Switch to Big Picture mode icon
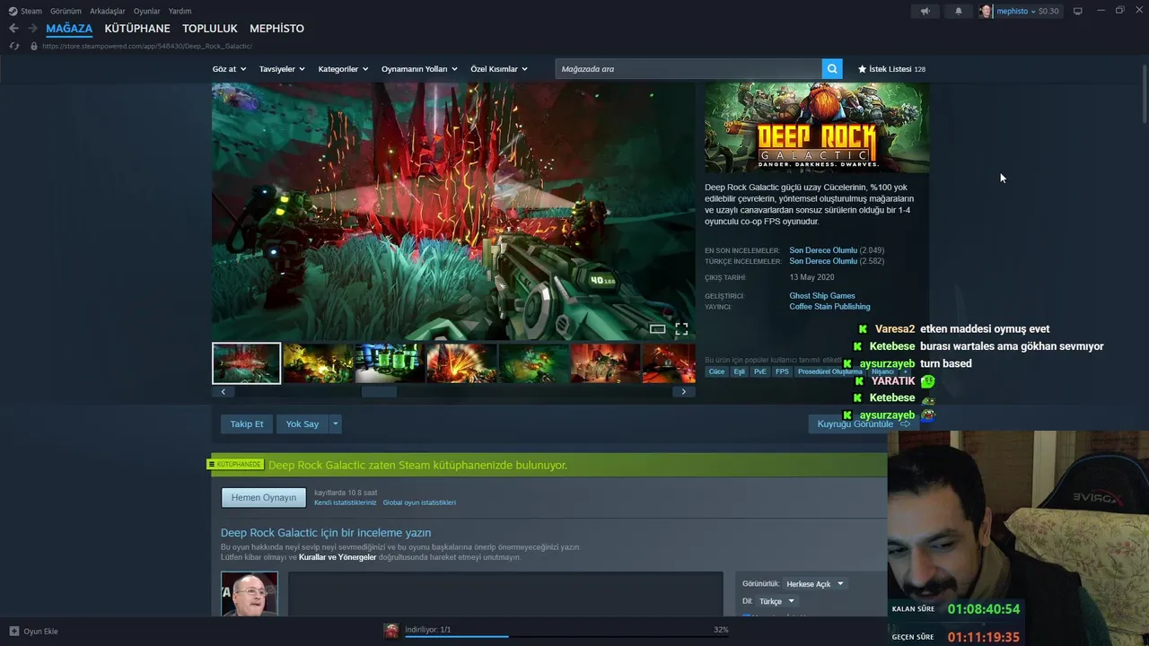 click(x=1078, y=11)
